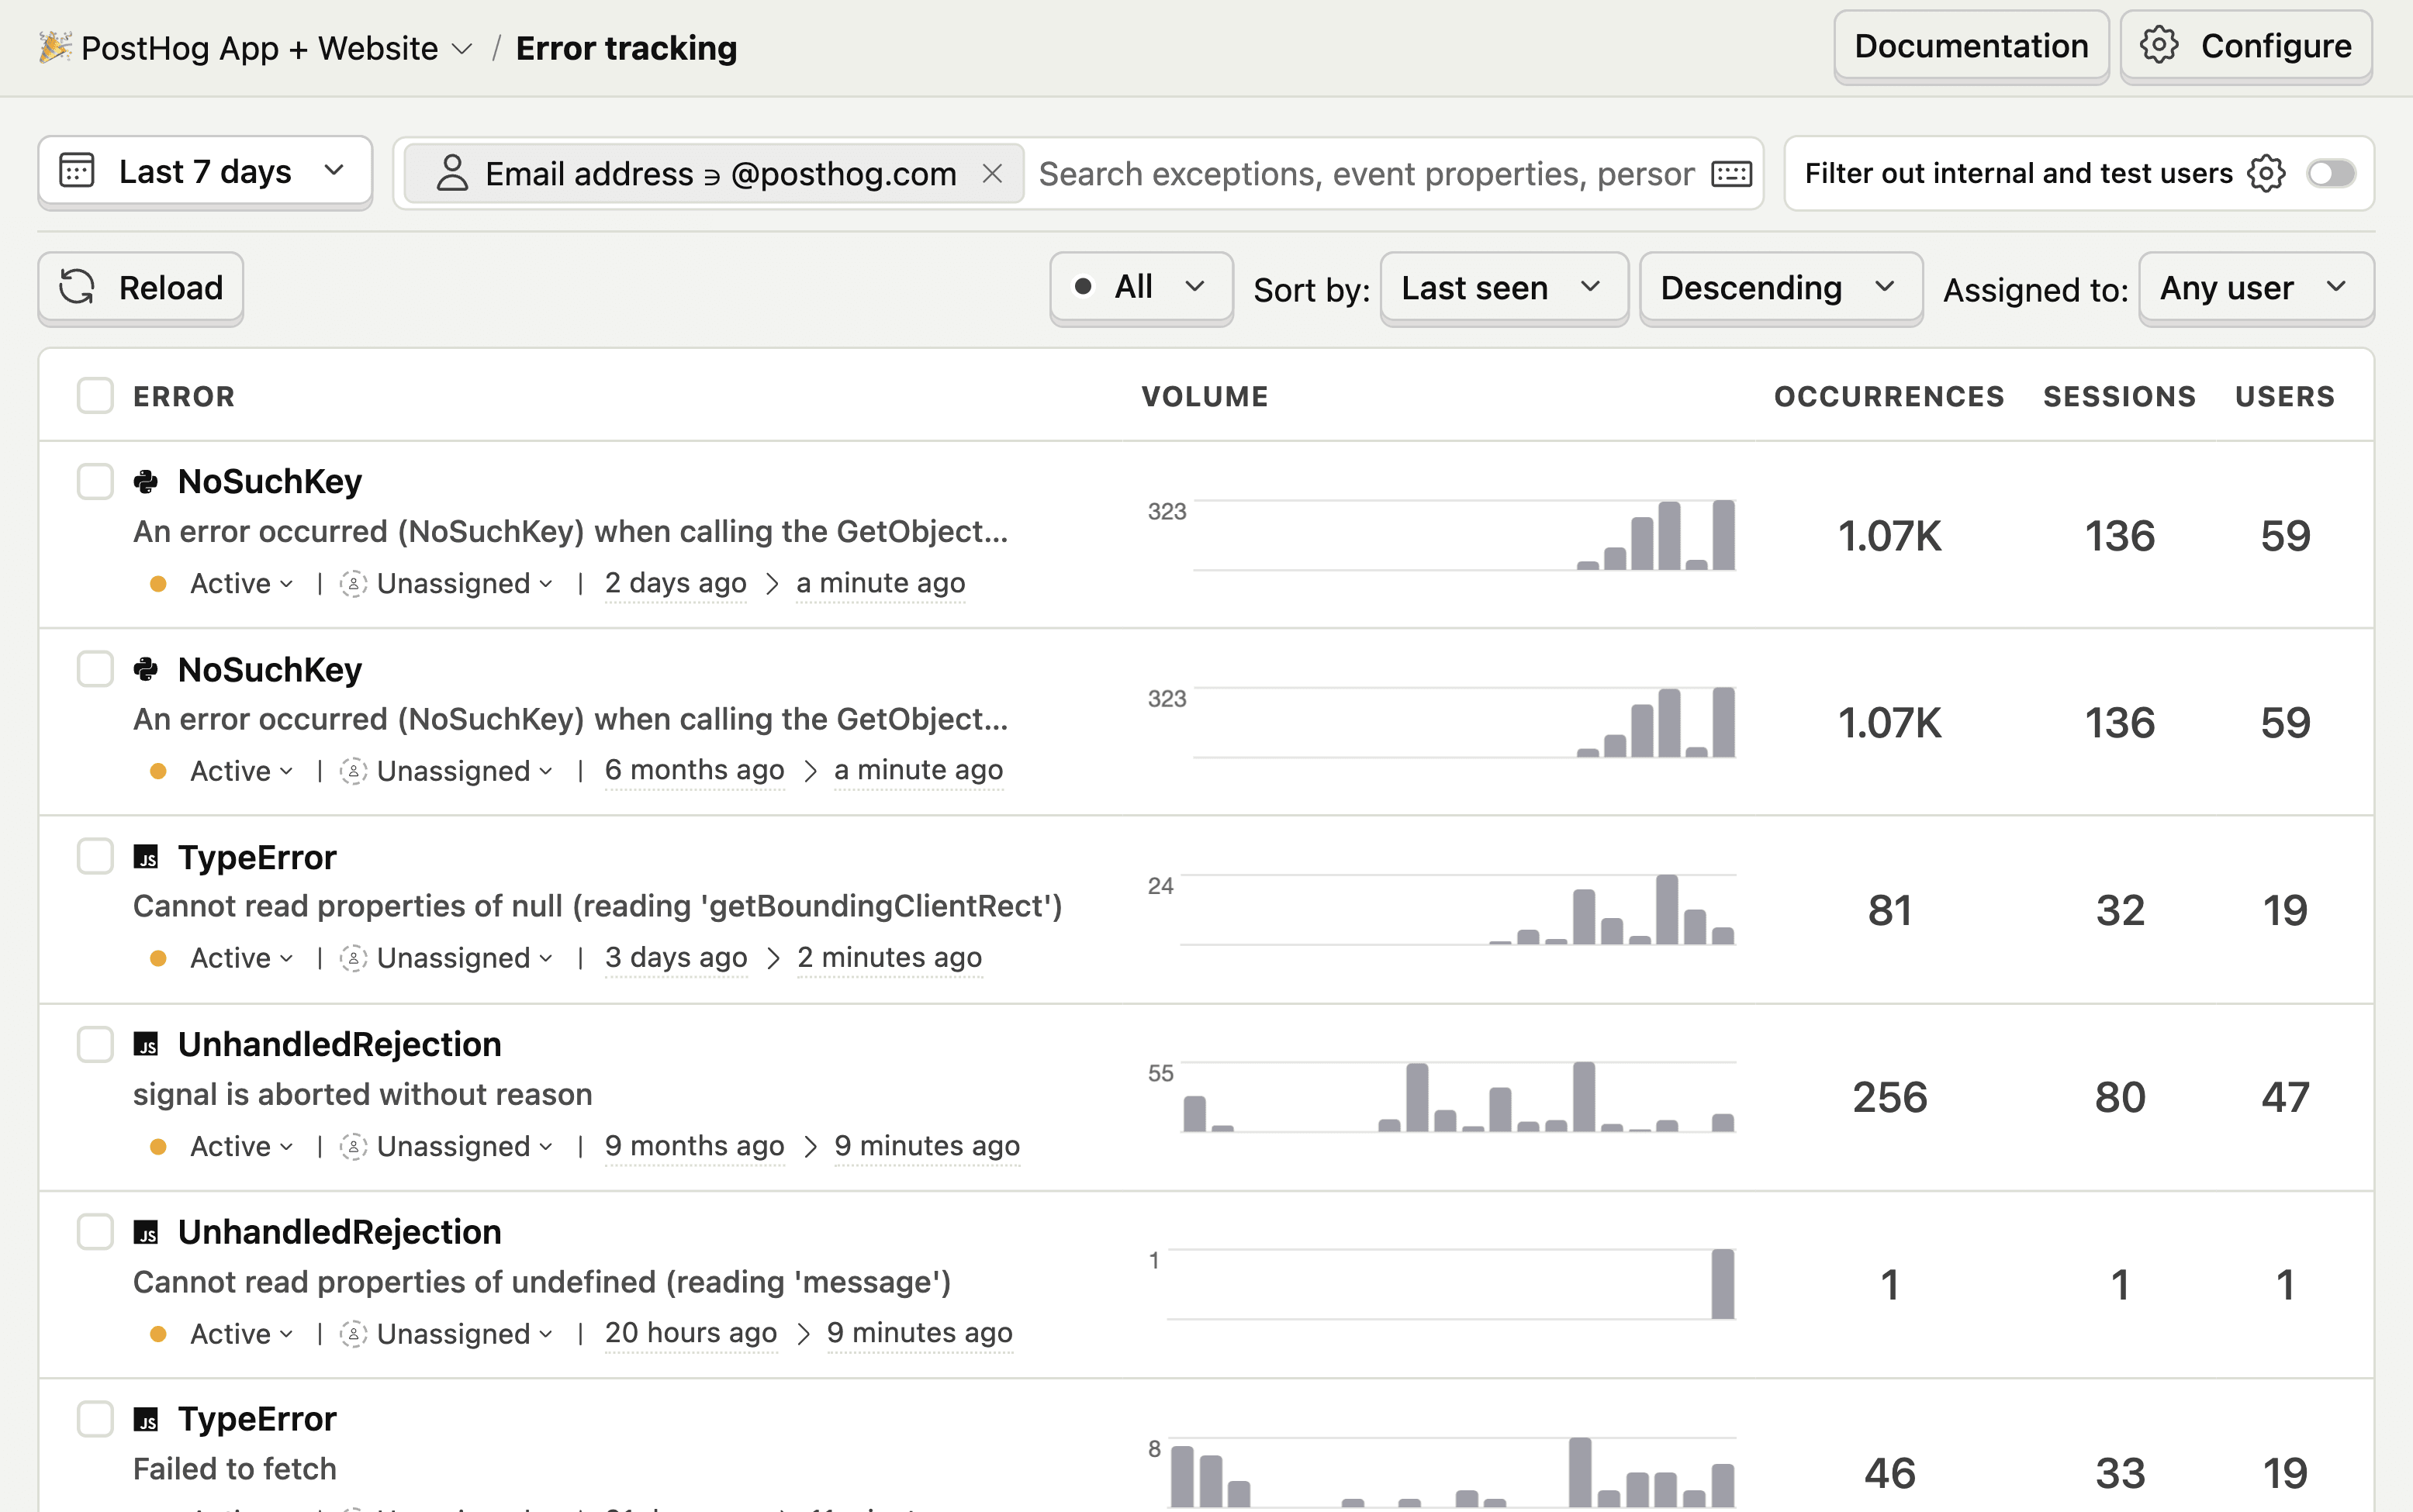Image resolution: width=2413 pixels, height=1512 pixels.
Task: Open Active status dropdown on first NoSuchKey
Action: click(241, 583)
